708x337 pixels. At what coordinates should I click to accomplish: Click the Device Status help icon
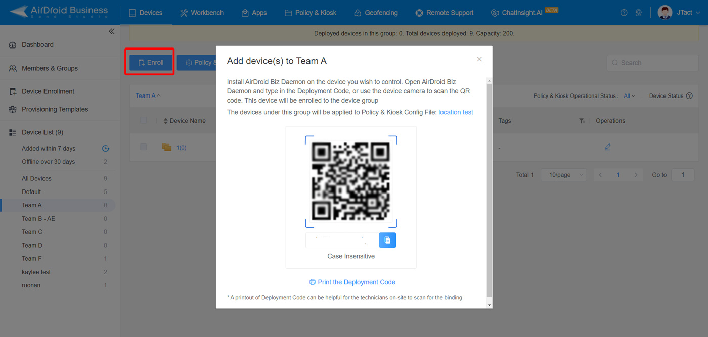coord(689,96)
